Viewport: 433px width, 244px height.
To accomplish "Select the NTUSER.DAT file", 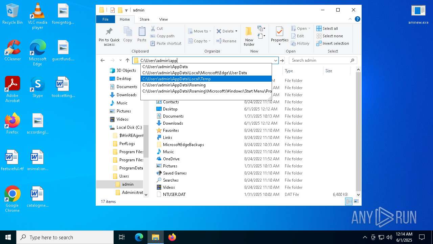I will [x=174, y=195].
